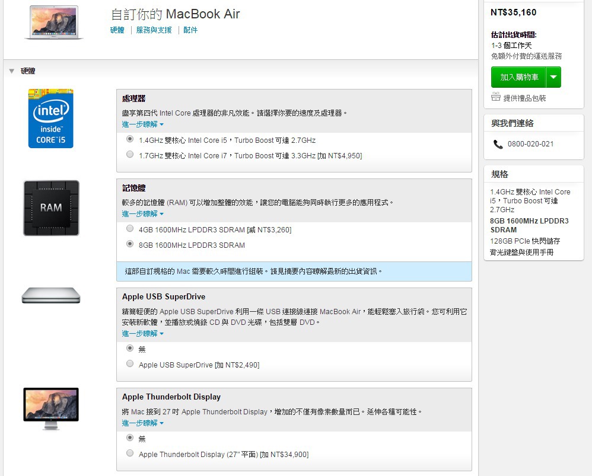
Task: Select 1.4GHz Intel Core i5 processor
Action: (130, 139)
